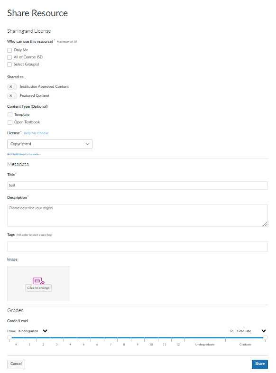The width and height of the screenshot is (276, 373).
Task: Toggle the Featured Content switch
Action: point(12,96)
